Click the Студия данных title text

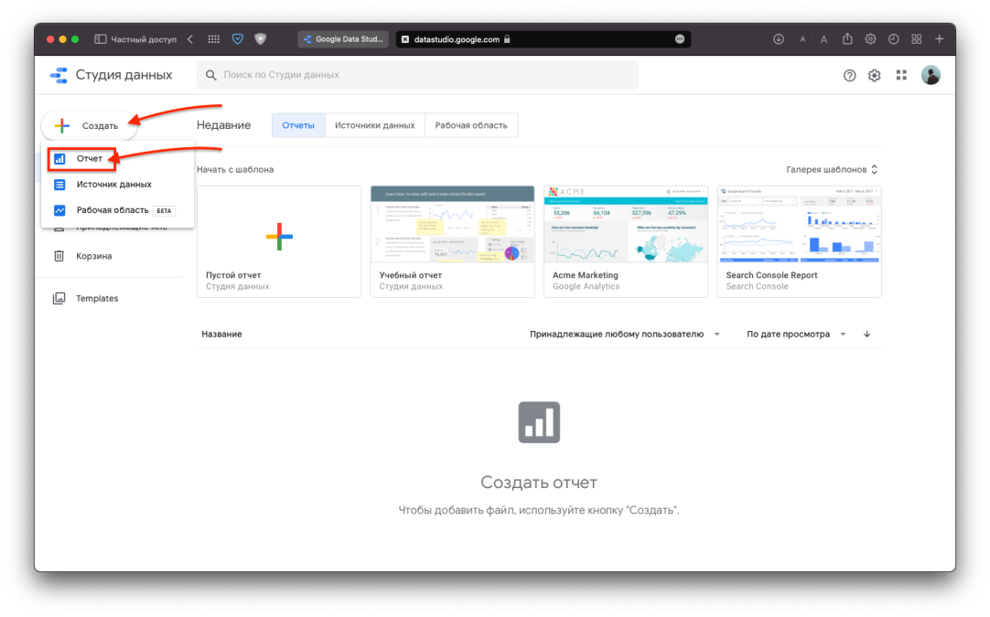124,75
